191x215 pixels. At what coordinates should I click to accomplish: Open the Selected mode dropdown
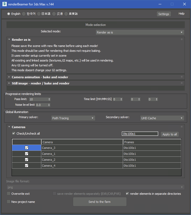pyautogui.click(x=140, y=32)
